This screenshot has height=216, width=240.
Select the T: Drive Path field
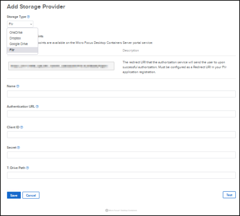tap(121, 175)
